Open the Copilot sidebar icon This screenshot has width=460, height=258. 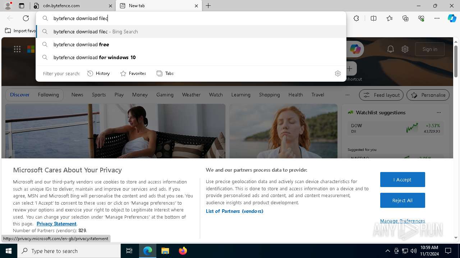pyautogui.click(x=452, y=18)
